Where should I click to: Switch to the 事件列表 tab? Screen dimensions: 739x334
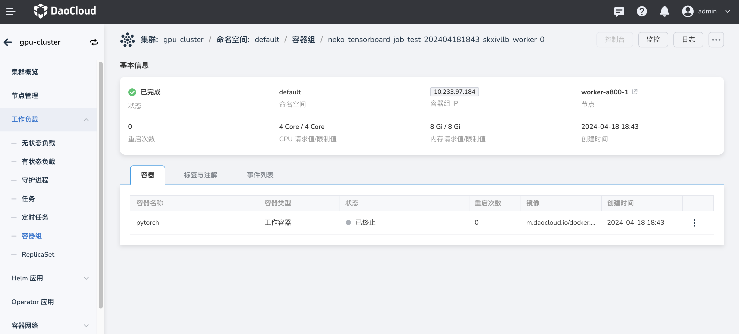click(260, 175)
